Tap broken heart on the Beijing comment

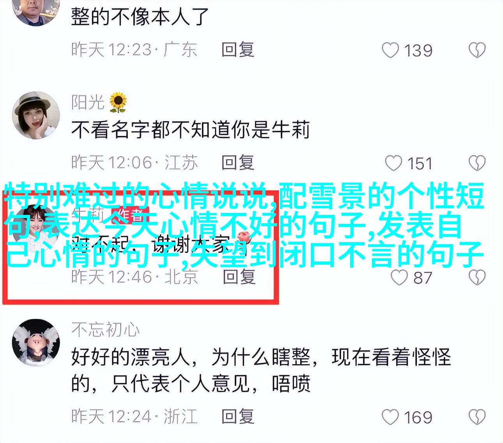(x=477, y=278)
